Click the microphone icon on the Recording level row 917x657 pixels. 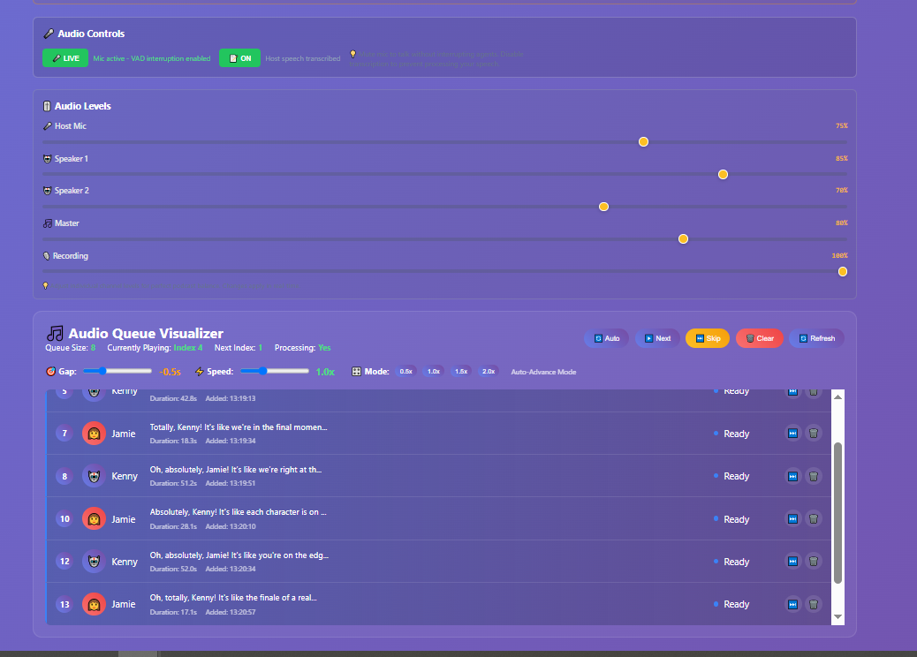(x=47, y=255)
